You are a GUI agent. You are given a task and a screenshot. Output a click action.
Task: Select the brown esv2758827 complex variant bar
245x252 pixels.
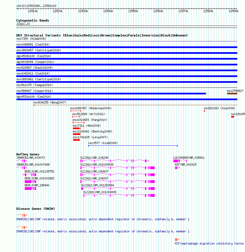(x=232, y=93)
